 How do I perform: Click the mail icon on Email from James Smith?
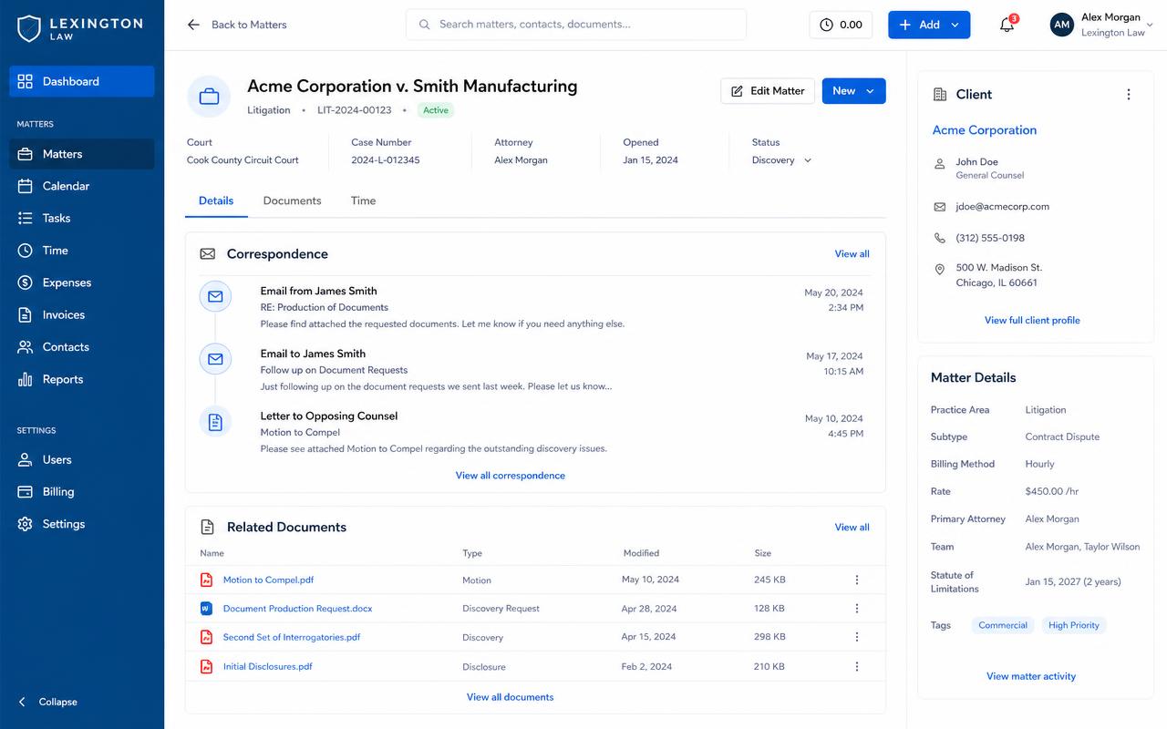(215, 297)
